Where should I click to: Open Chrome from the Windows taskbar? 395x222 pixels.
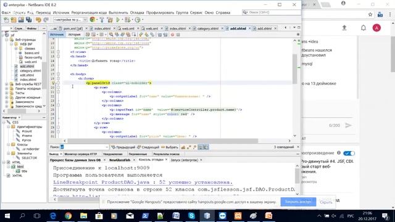pos(68,216)
